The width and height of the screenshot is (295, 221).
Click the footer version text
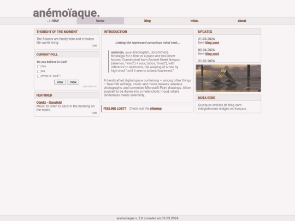click(147, 218)
